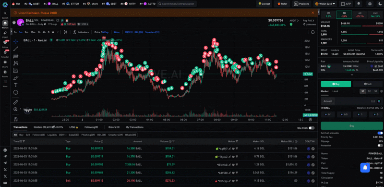Toggle KOL(28) markers on chart
The height and width of the screenshot is (187, 384).
click(x=139, y=32)
